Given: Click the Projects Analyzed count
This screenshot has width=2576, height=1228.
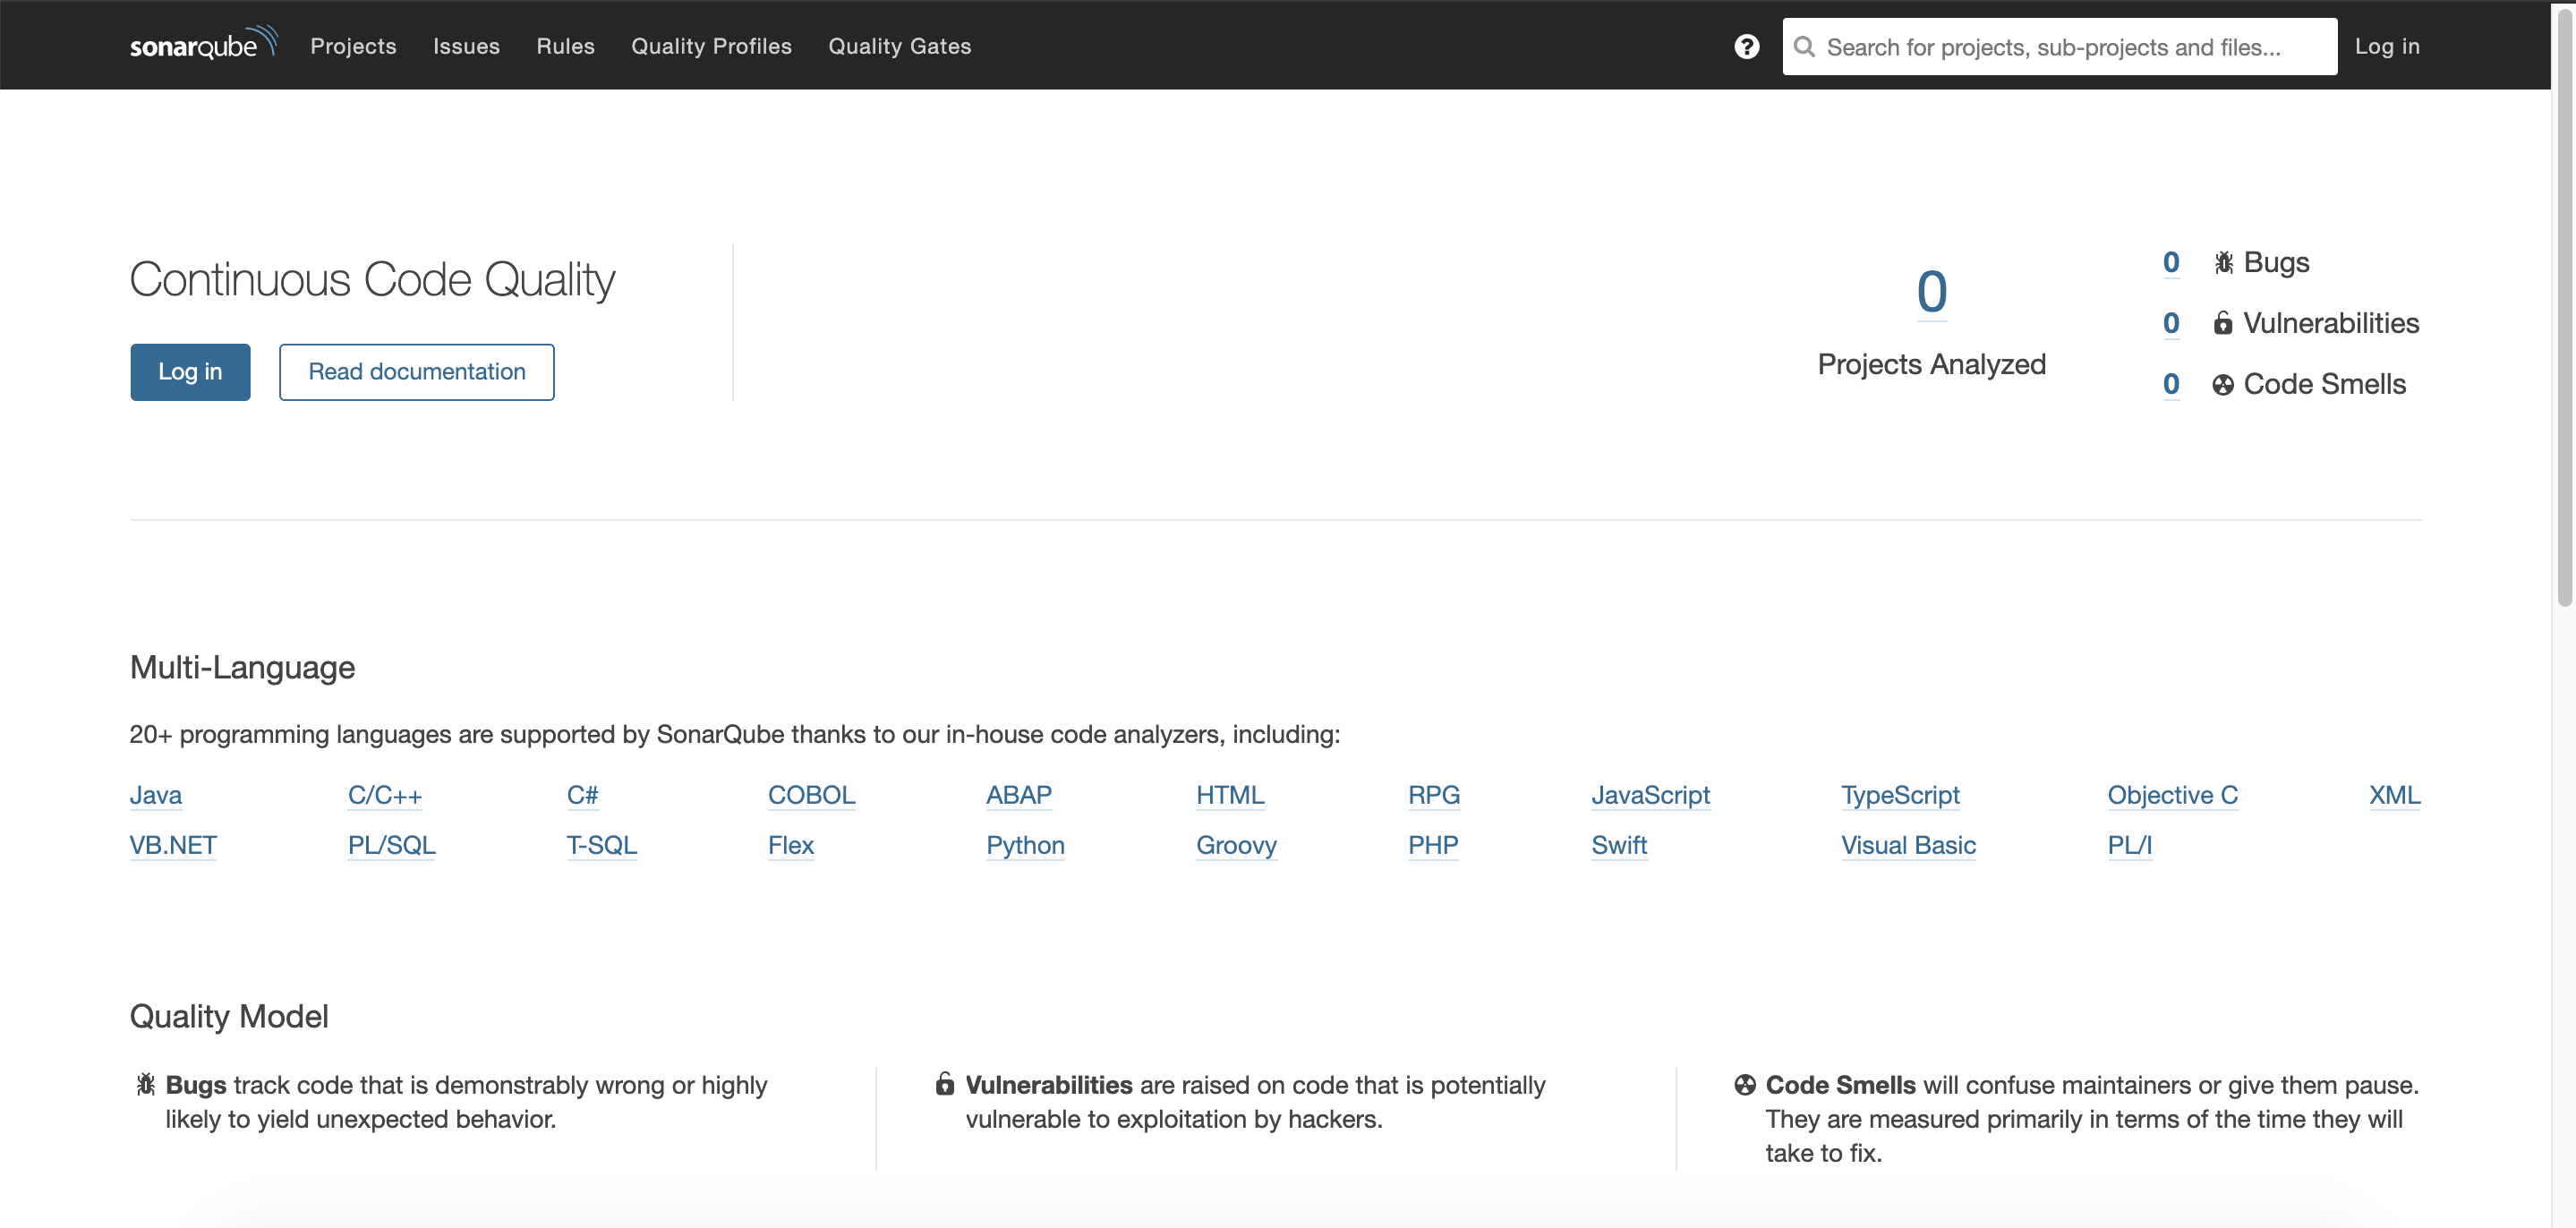Looking at the screenshot, I should click(1931, 292).
